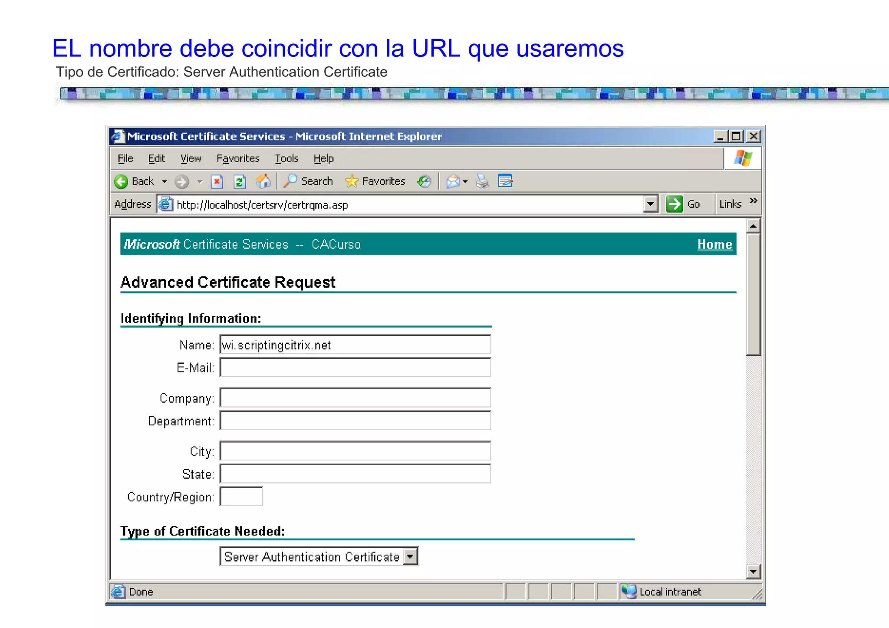Open the Edit menu
Screen dimensions: 889x628
pyautogui.click(x=157, y=158)
